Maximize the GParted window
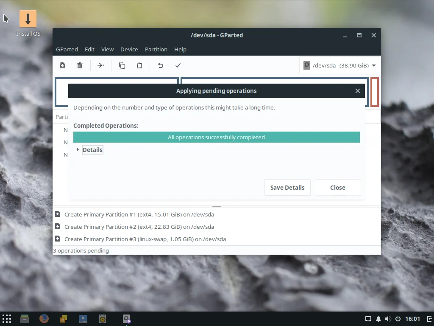The height and width of the screenshot is (326, 434). tap(359, 35)
